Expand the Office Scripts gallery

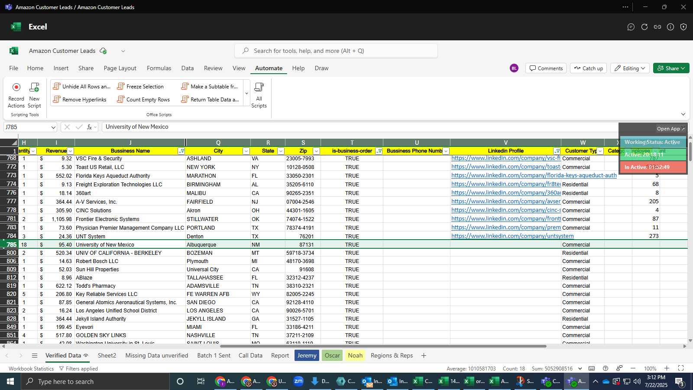pos(246,94)
